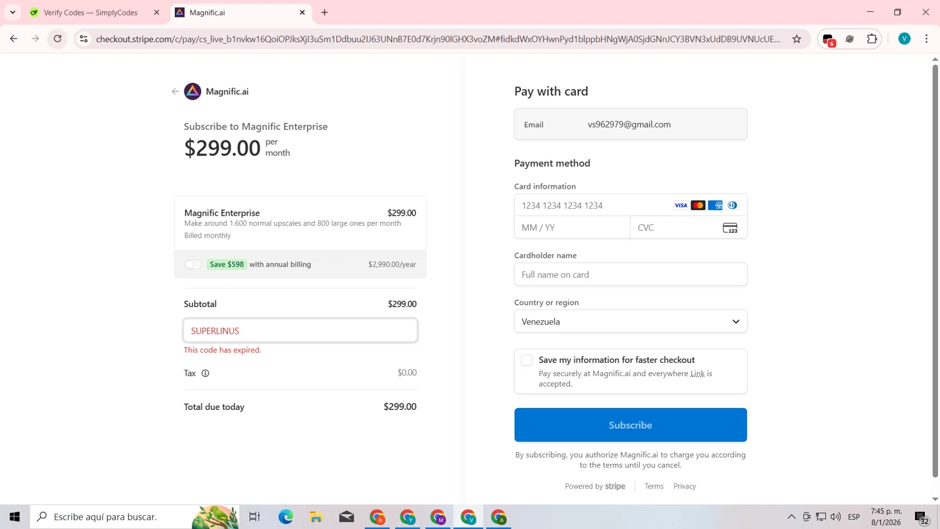940x529 pixels.
Task: Click "Total due today" label
Action: [x=214, y=407]
